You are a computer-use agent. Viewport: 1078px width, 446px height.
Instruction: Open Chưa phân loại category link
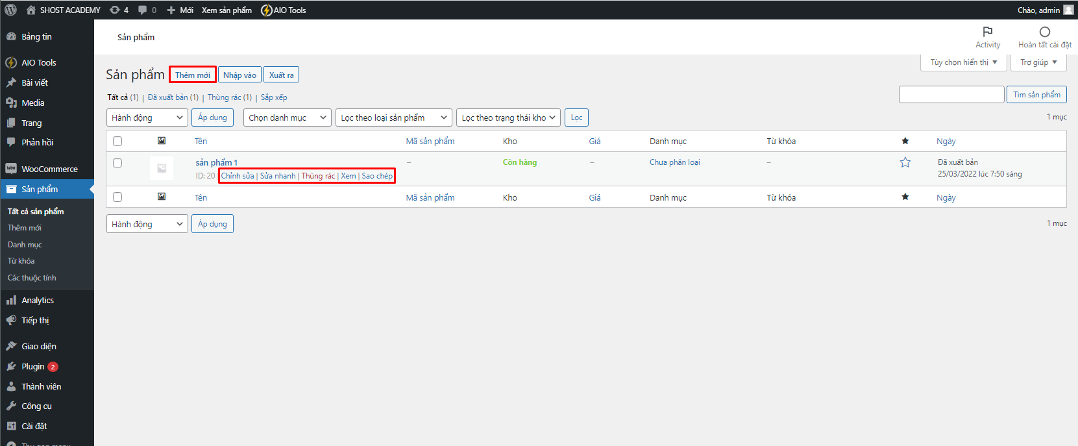(675, 162)
